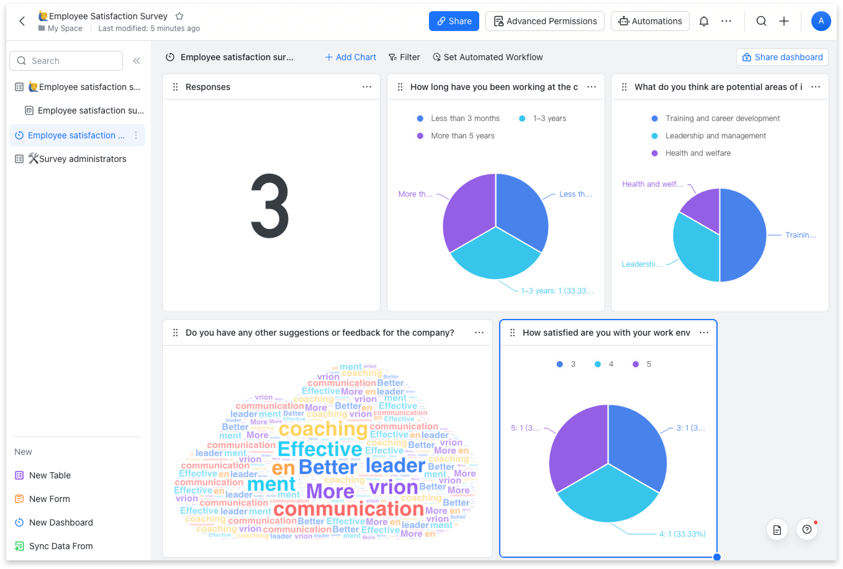
Task: Click Add Chart
Action: tap(350, 57)
